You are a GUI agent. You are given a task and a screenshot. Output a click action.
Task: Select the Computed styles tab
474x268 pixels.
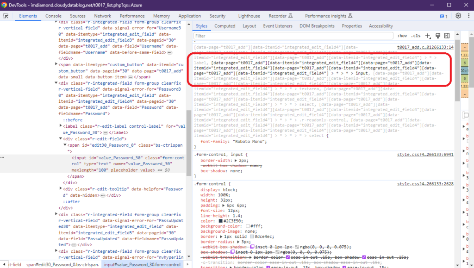225,26
